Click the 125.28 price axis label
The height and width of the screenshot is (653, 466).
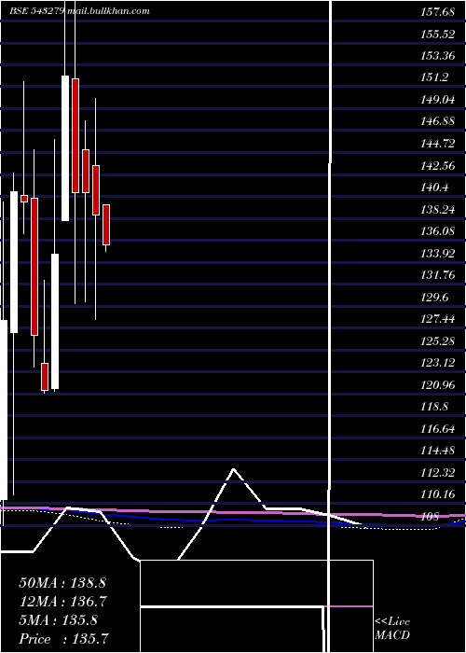click(437, 341)
